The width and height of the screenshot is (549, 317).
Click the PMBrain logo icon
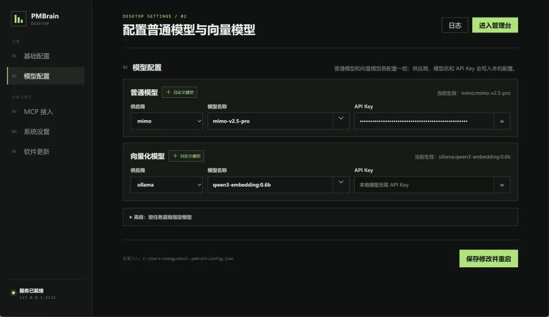point(19,19)
